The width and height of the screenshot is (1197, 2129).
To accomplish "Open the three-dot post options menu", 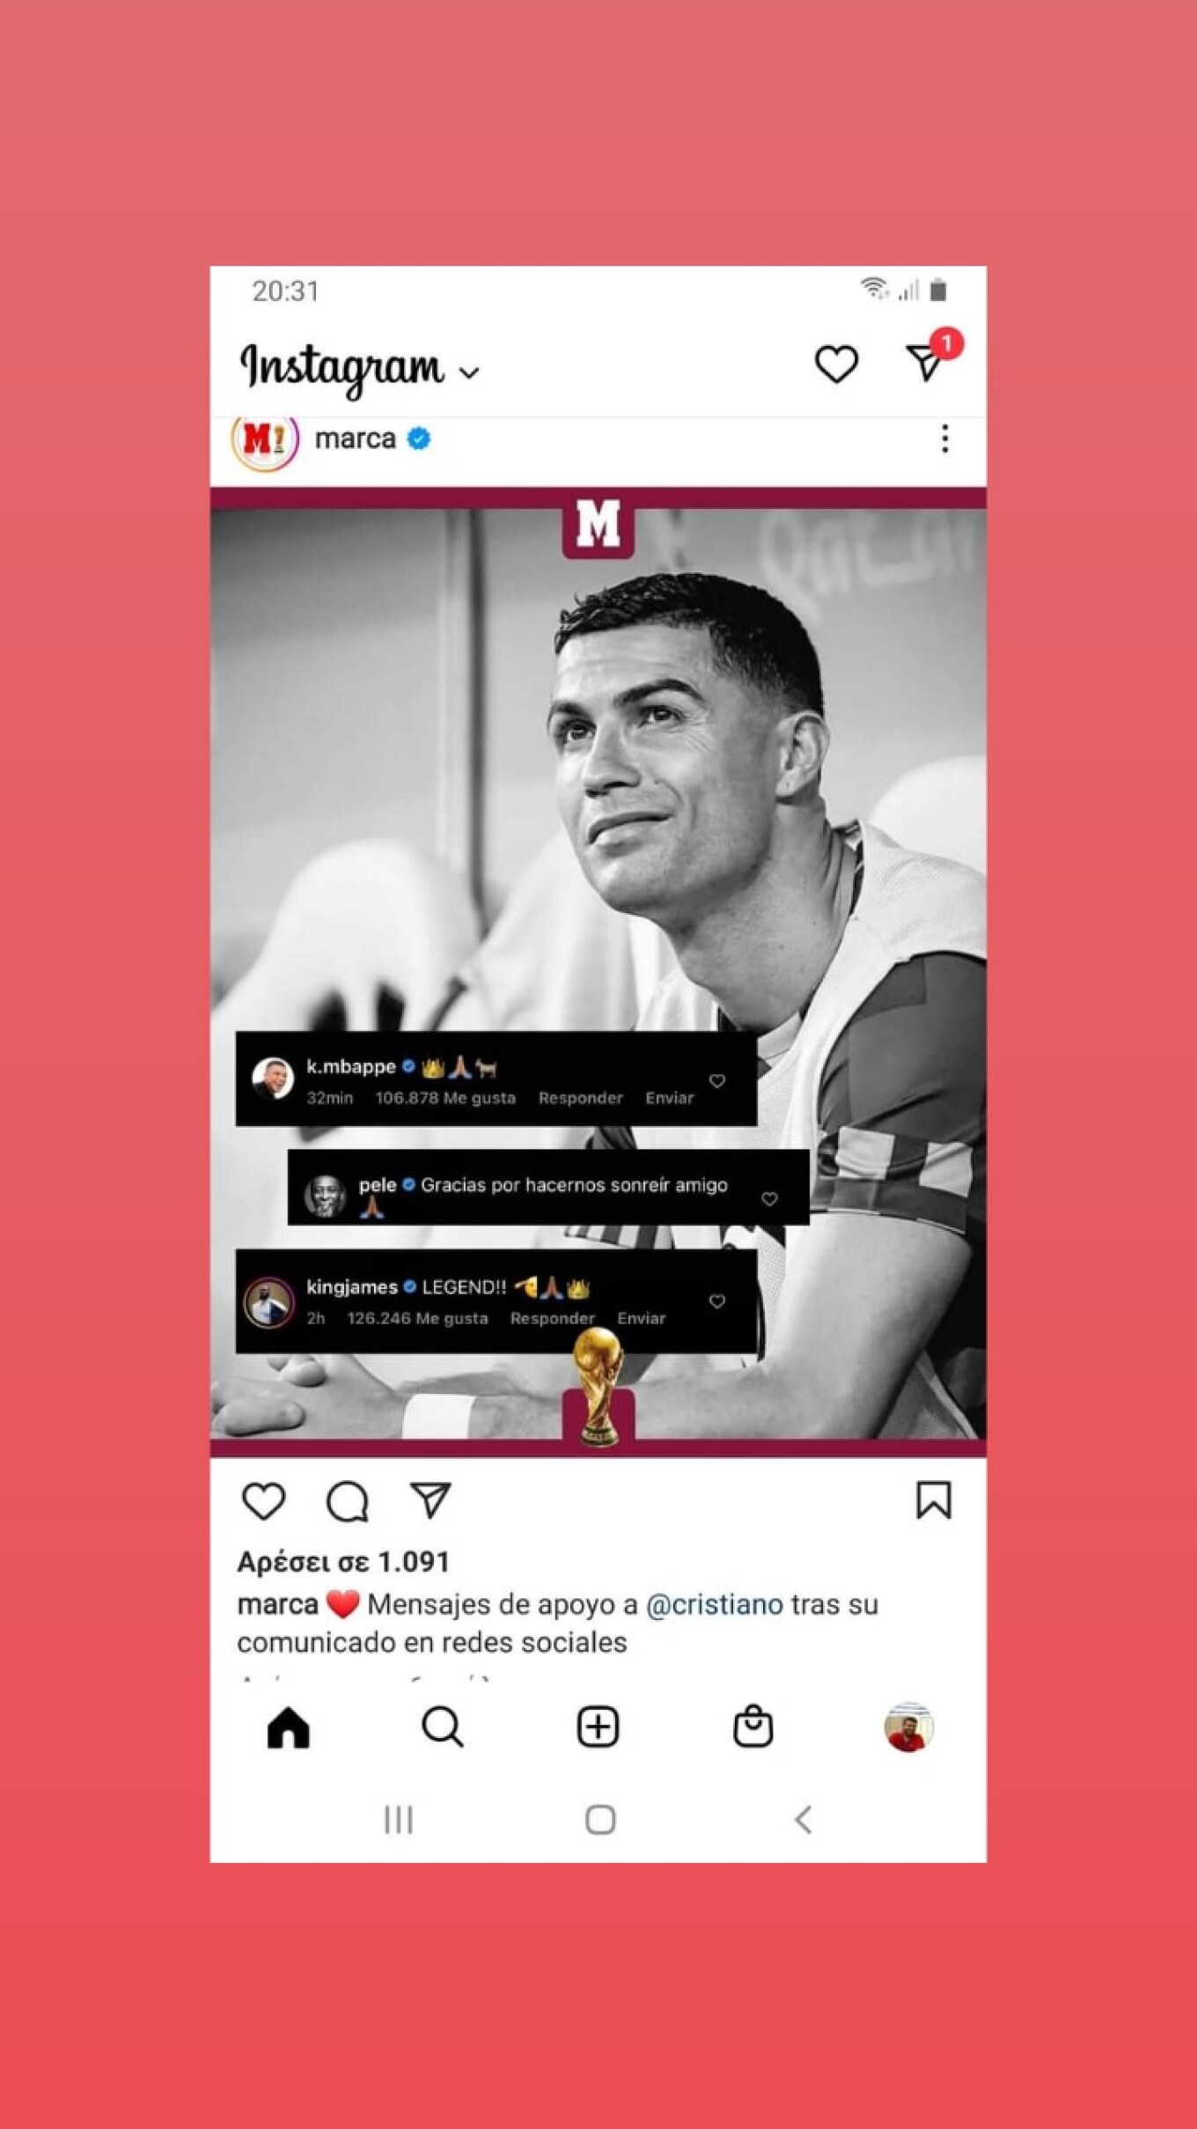I will click(944, 438).
